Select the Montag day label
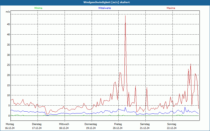210x131 pixels. click(10, 124)
